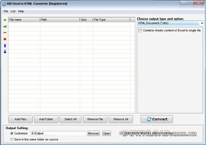Toggle Open target directory after conversion checkbox
Viewport: 206px width, 145px height.
(x=121, y=133)
